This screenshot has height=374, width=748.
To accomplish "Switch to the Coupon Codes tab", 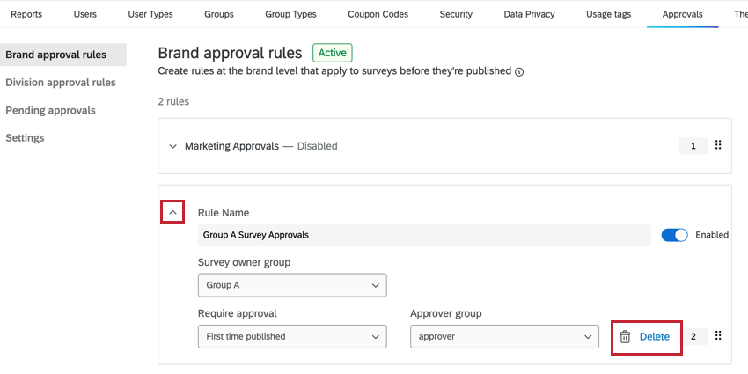I will tap(378, 14).
